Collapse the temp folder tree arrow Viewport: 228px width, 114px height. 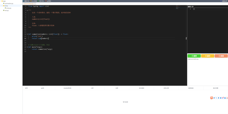[x=2, y=6]
